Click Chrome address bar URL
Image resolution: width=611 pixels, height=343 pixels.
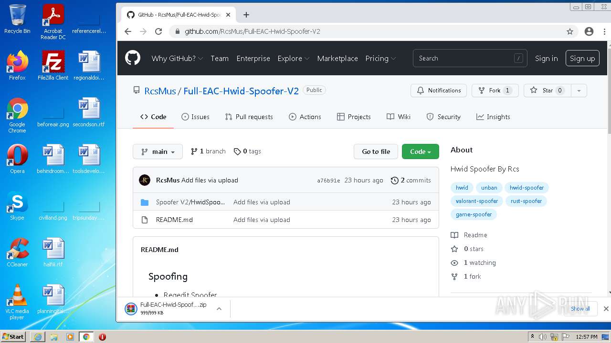(253, 31)
